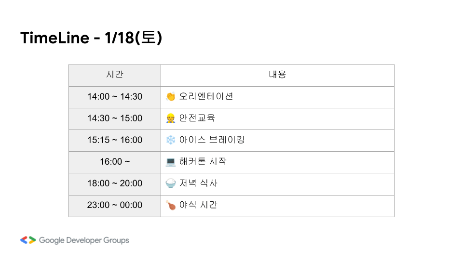Click the 오리엔테이션 text
Image resolution: width=463 pixels, height=260 pixels.
click(206, 96)
